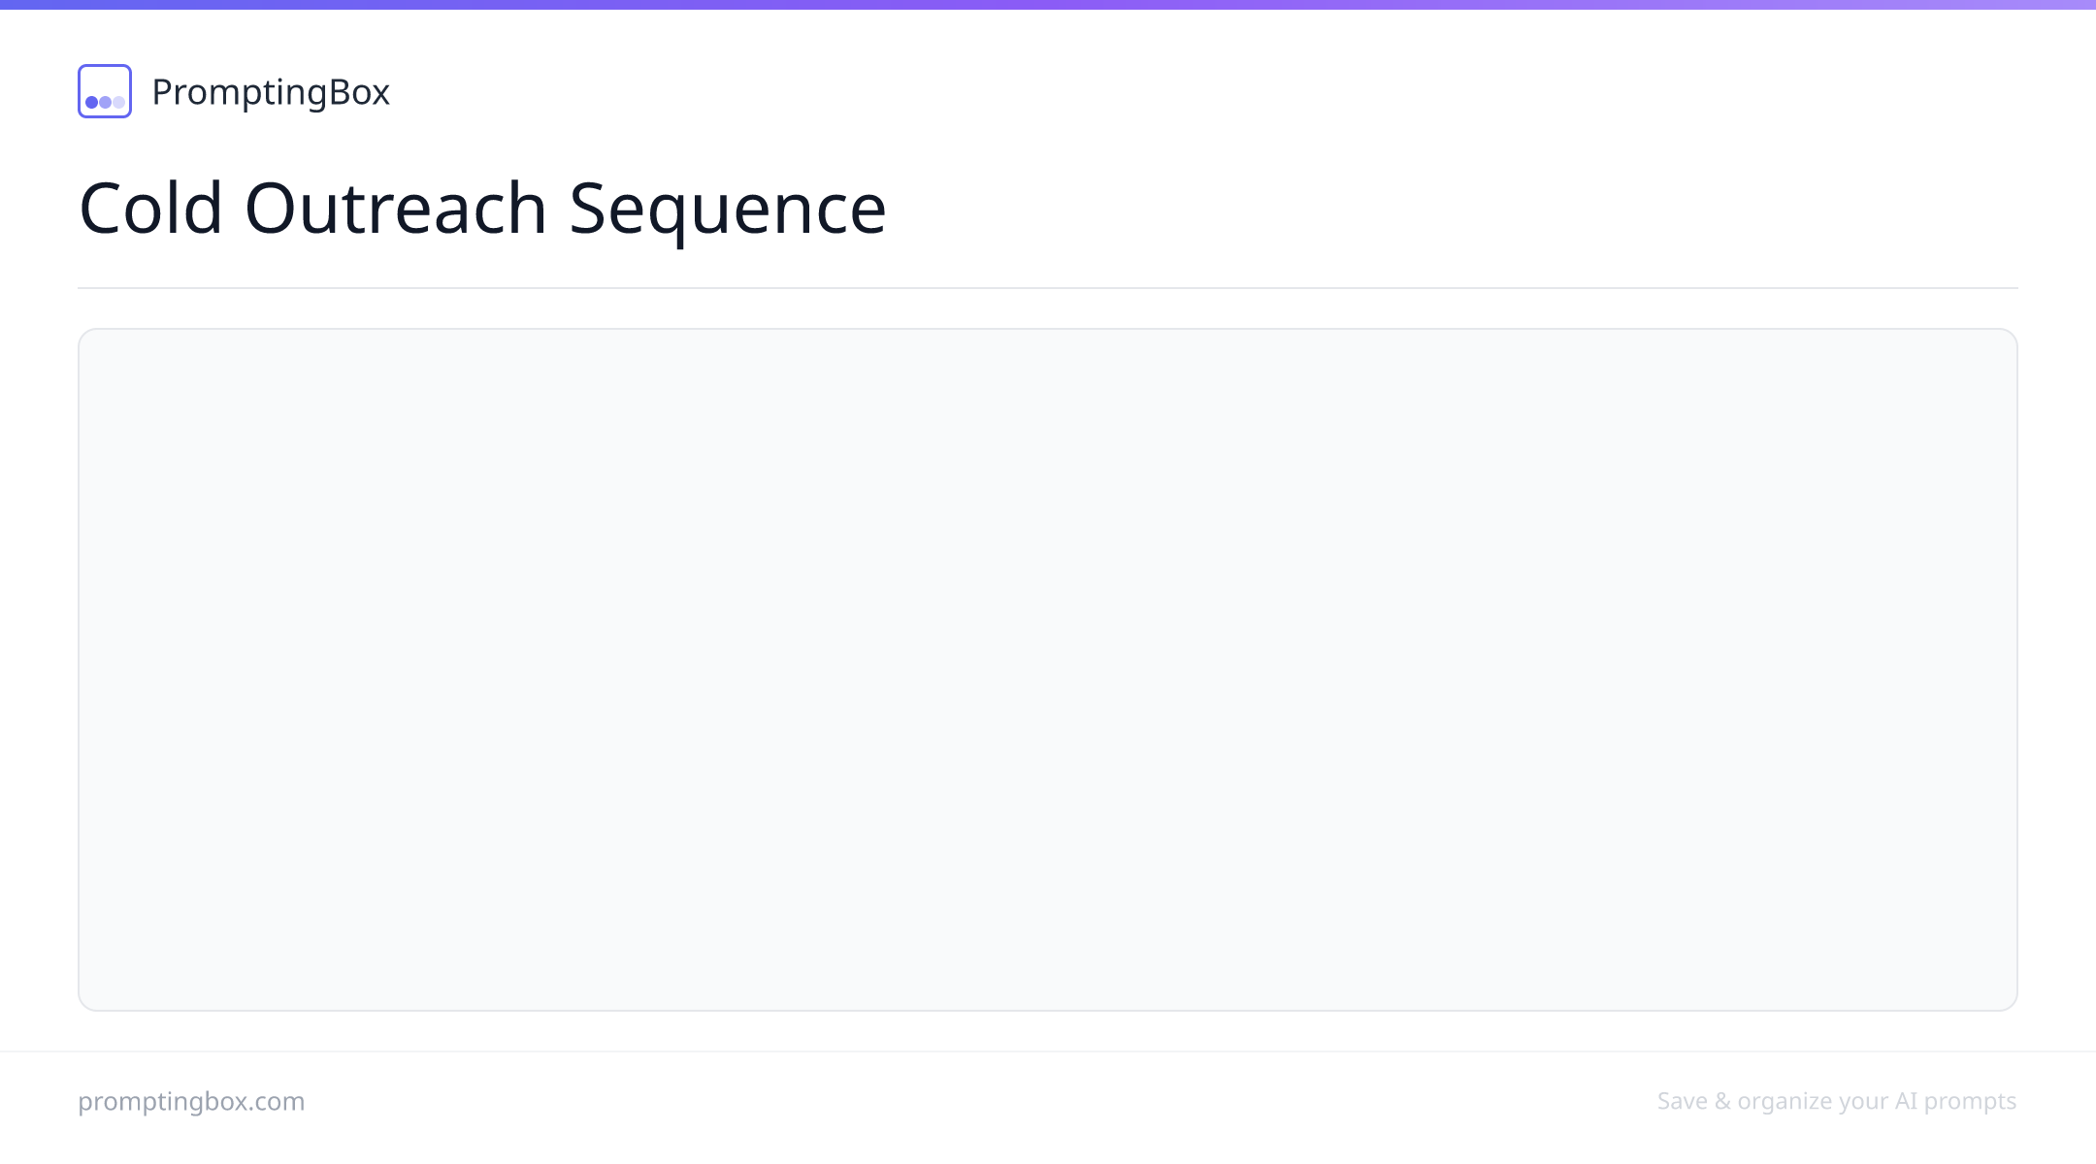Click ".com" in the footer URL
The height and width of the screenshot is (1164, 2096).
coord(277,1101)
